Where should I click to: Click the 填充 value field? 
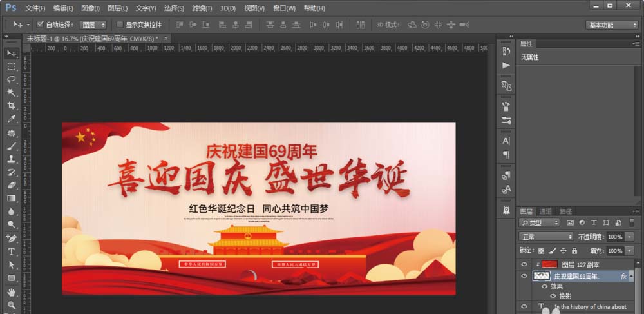[615, 250]
